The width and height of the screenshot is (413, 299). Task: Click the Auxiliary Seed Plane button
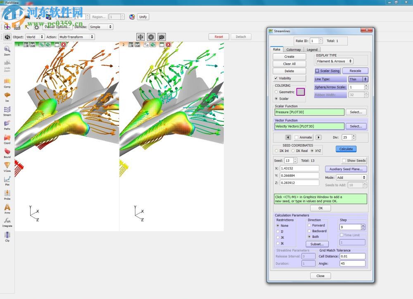tap(346, 169)
